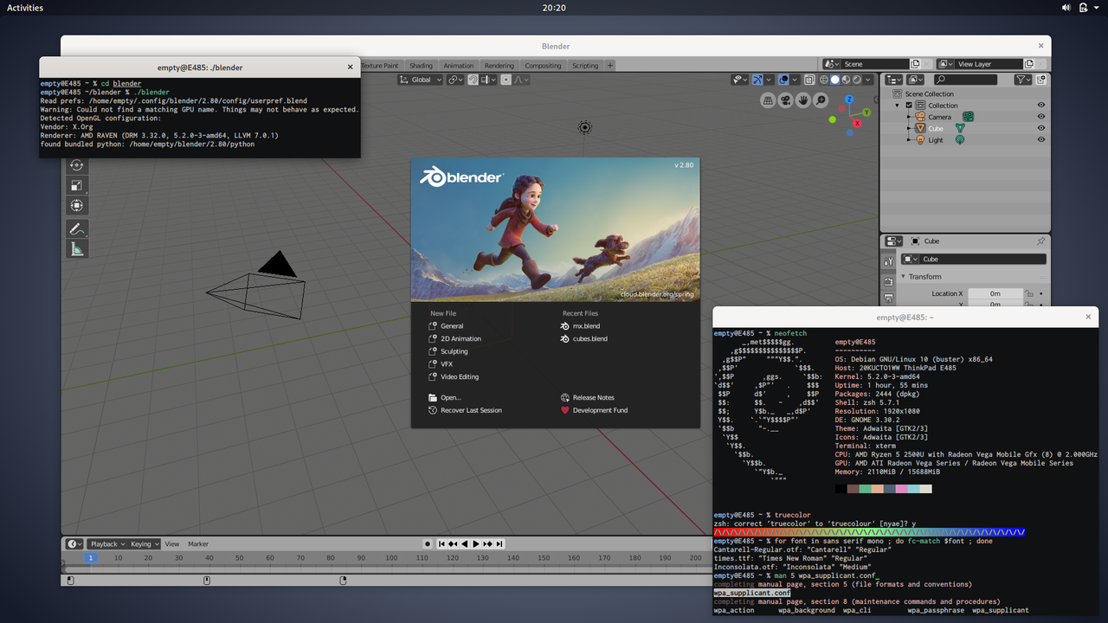The image size is (1108, 623).
Task: Open the pivot point dropdown
Action: click(x=454, y=80)
